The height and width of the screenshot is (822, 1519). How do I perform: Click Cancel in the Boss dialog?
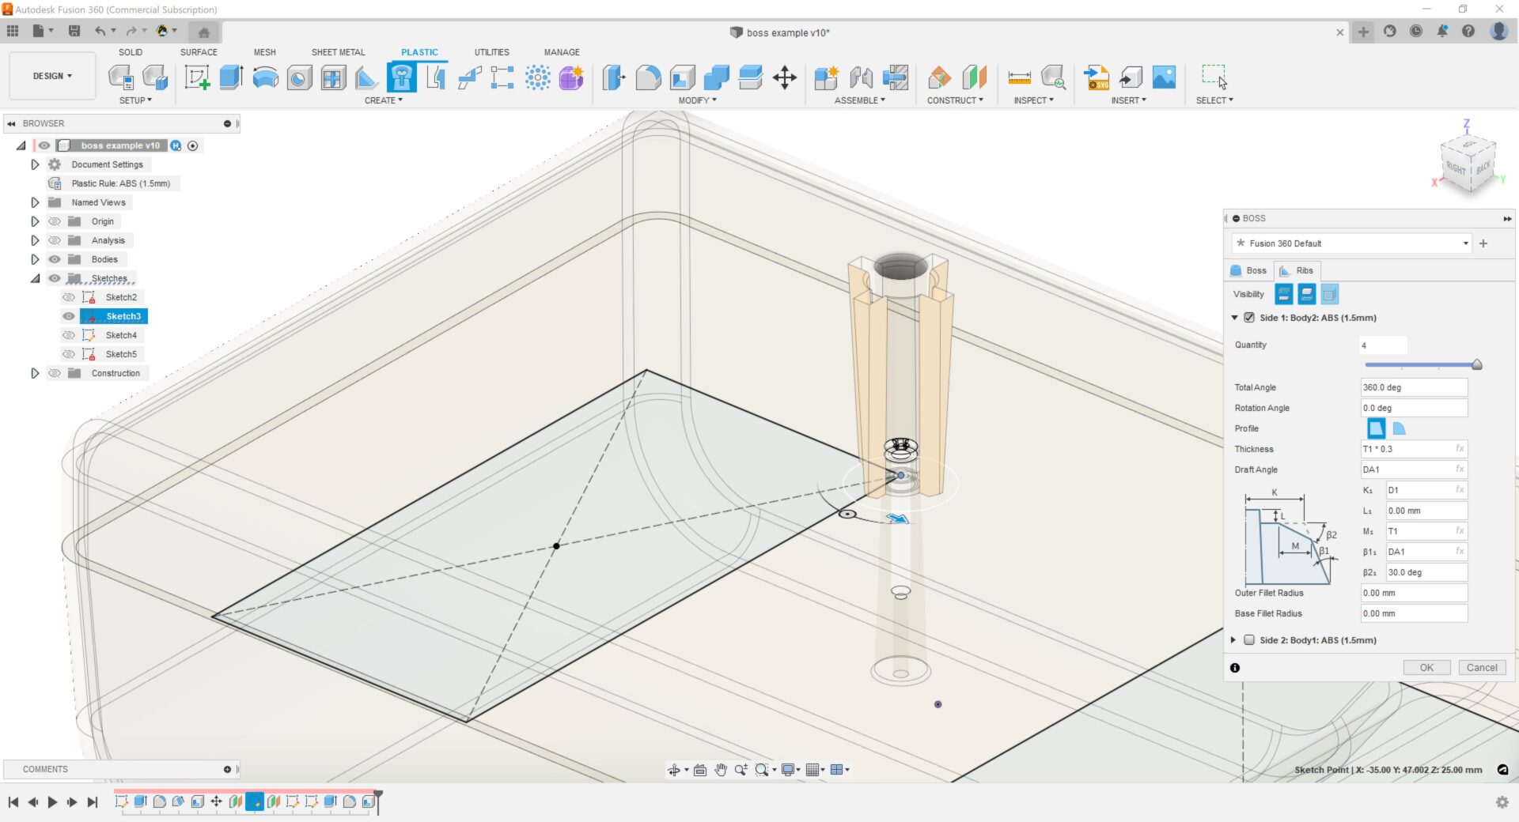[1481, 668]
